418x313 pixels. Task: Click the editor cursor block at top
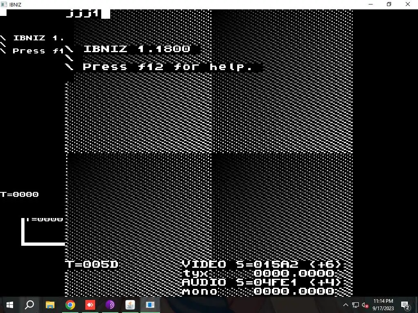pyautogui.click(x=106, y=14)
